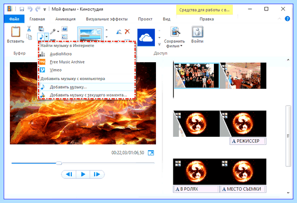Switch to the Проект tab
The height and width of the screenshot is (203, 297).
145,19
